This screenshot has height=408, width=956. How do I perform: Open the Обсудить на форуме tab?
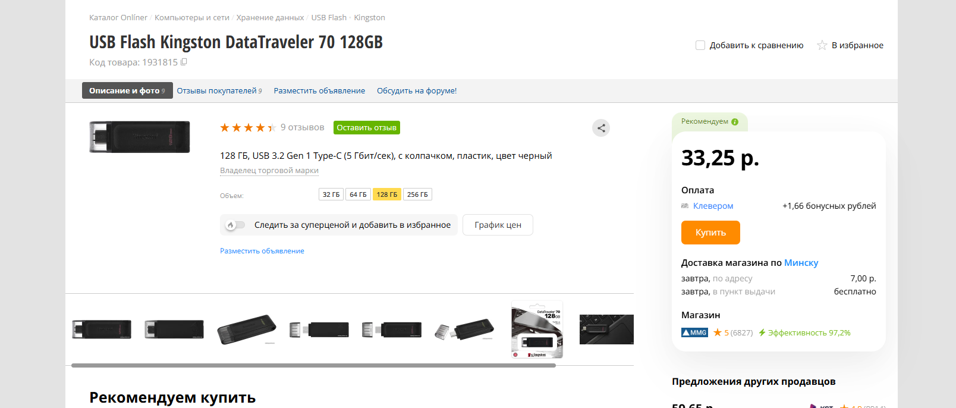point(417,90)
